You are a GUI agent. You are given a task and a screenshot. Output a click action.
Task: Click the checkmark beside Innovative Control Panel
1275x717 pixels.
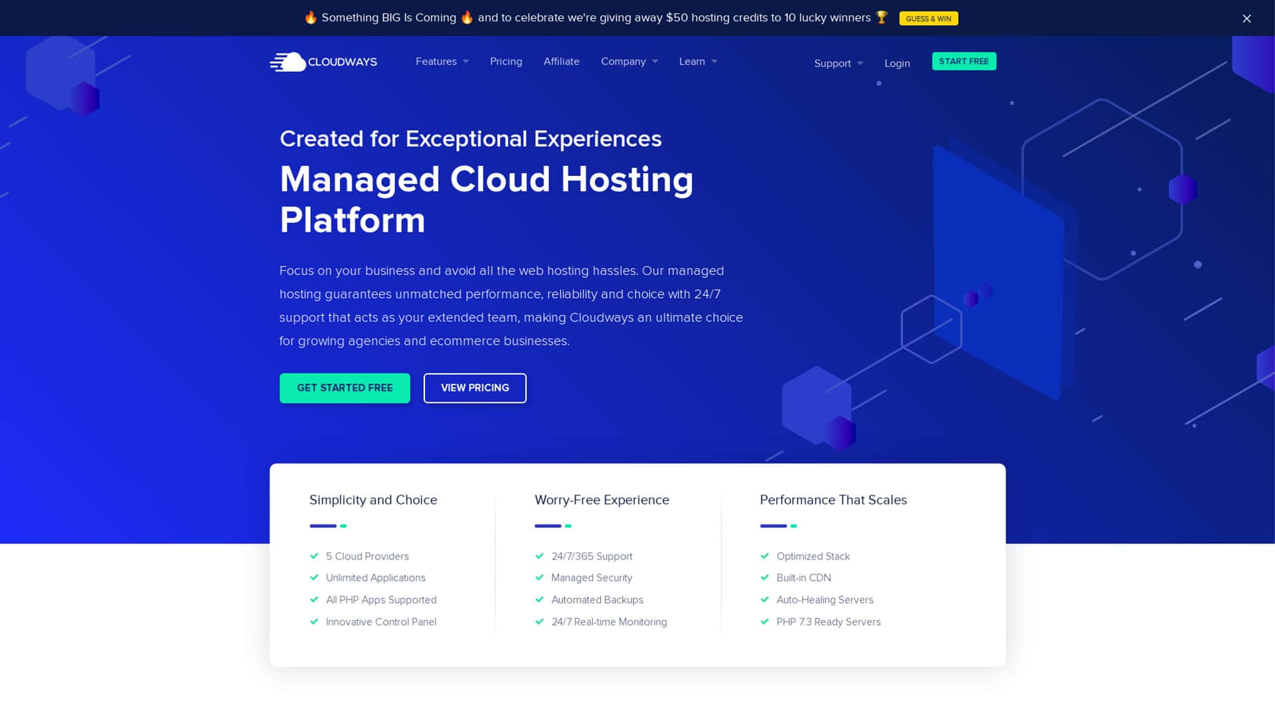tap(314, 622)
